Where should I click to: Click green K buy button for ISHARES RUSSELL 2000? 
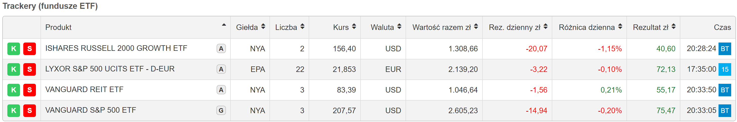pos(13,49)
